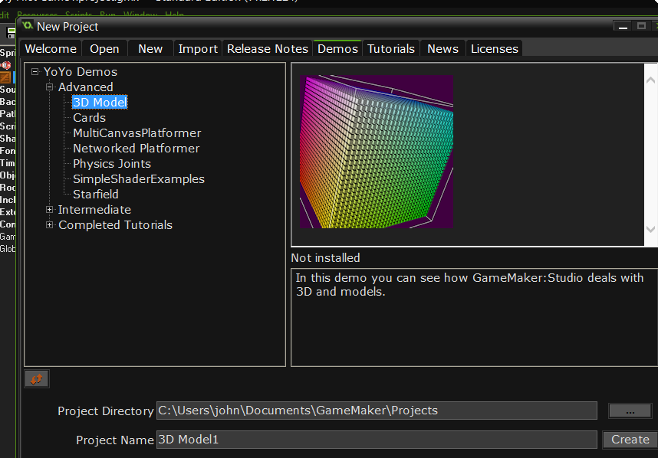The height and width of the screenshot is (458, 658).
Task: Open the News tab
Action: (x=443, y=48)
